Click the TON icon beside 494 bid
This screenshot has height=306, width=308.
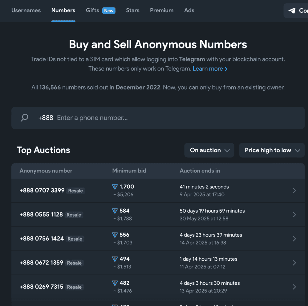tap(115, 259)
